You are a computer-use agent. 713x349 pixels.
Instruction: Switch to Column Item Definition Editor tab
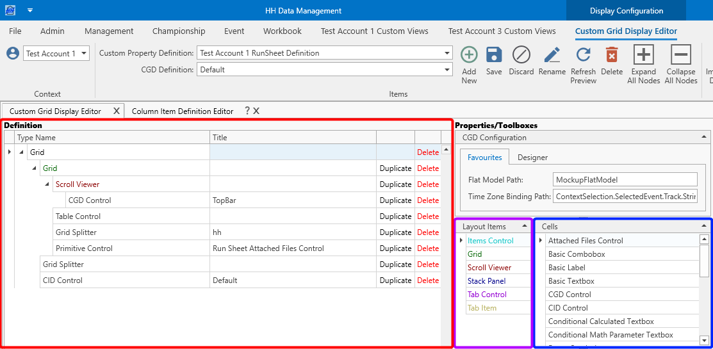point(183,111)
